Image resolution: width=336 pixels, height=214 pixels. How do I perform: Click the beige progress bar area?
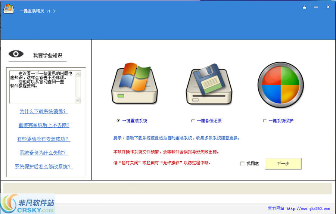point(167,189)
